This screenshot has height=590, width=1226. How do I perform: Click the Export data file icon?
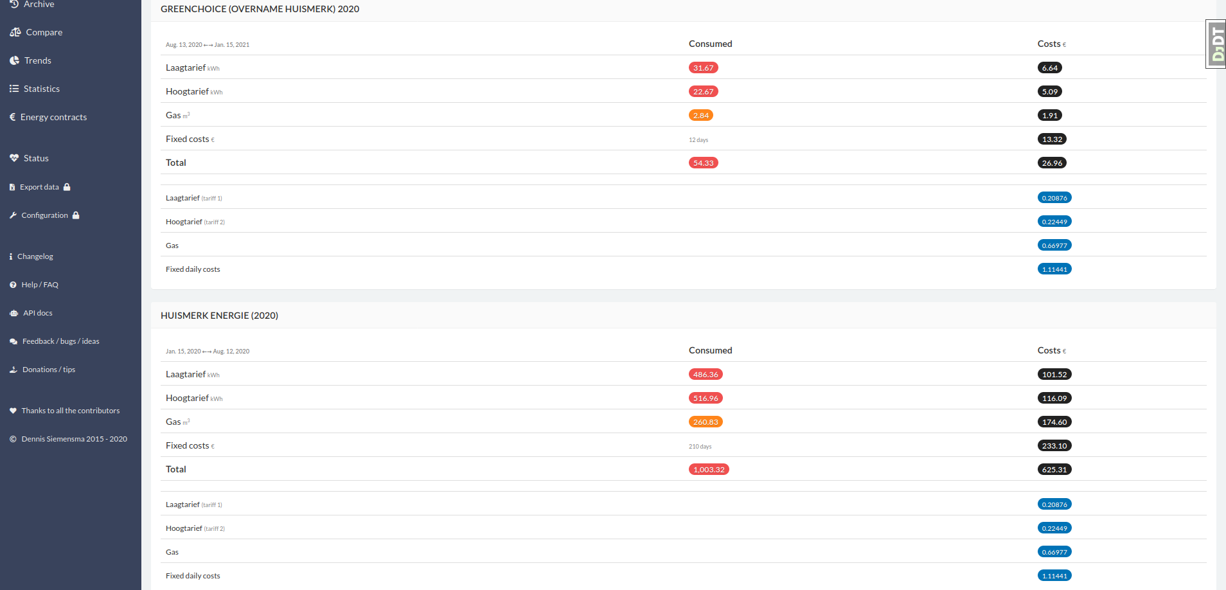[x=12, y=187]
